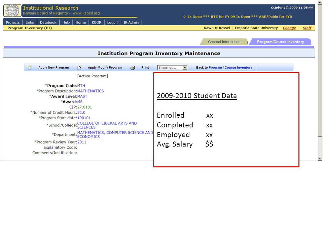Viewport: 323px width, 242px height.
Task: Open the KBOR link in navigation
Action: point(97,23)
